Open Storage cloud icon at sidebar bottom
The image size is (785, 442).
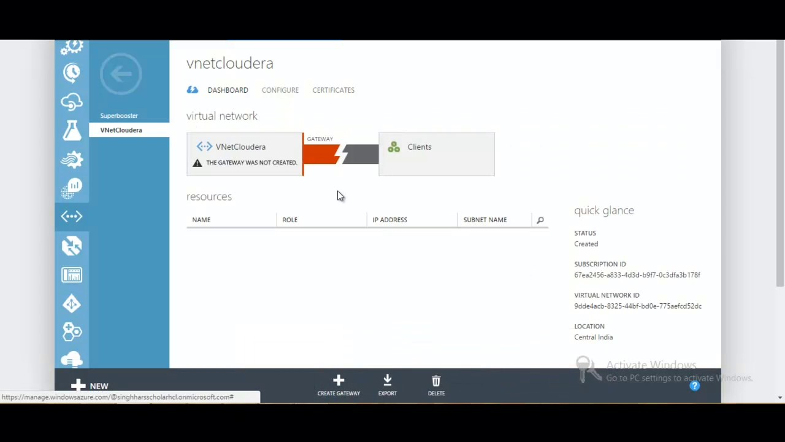click(72, 359)
